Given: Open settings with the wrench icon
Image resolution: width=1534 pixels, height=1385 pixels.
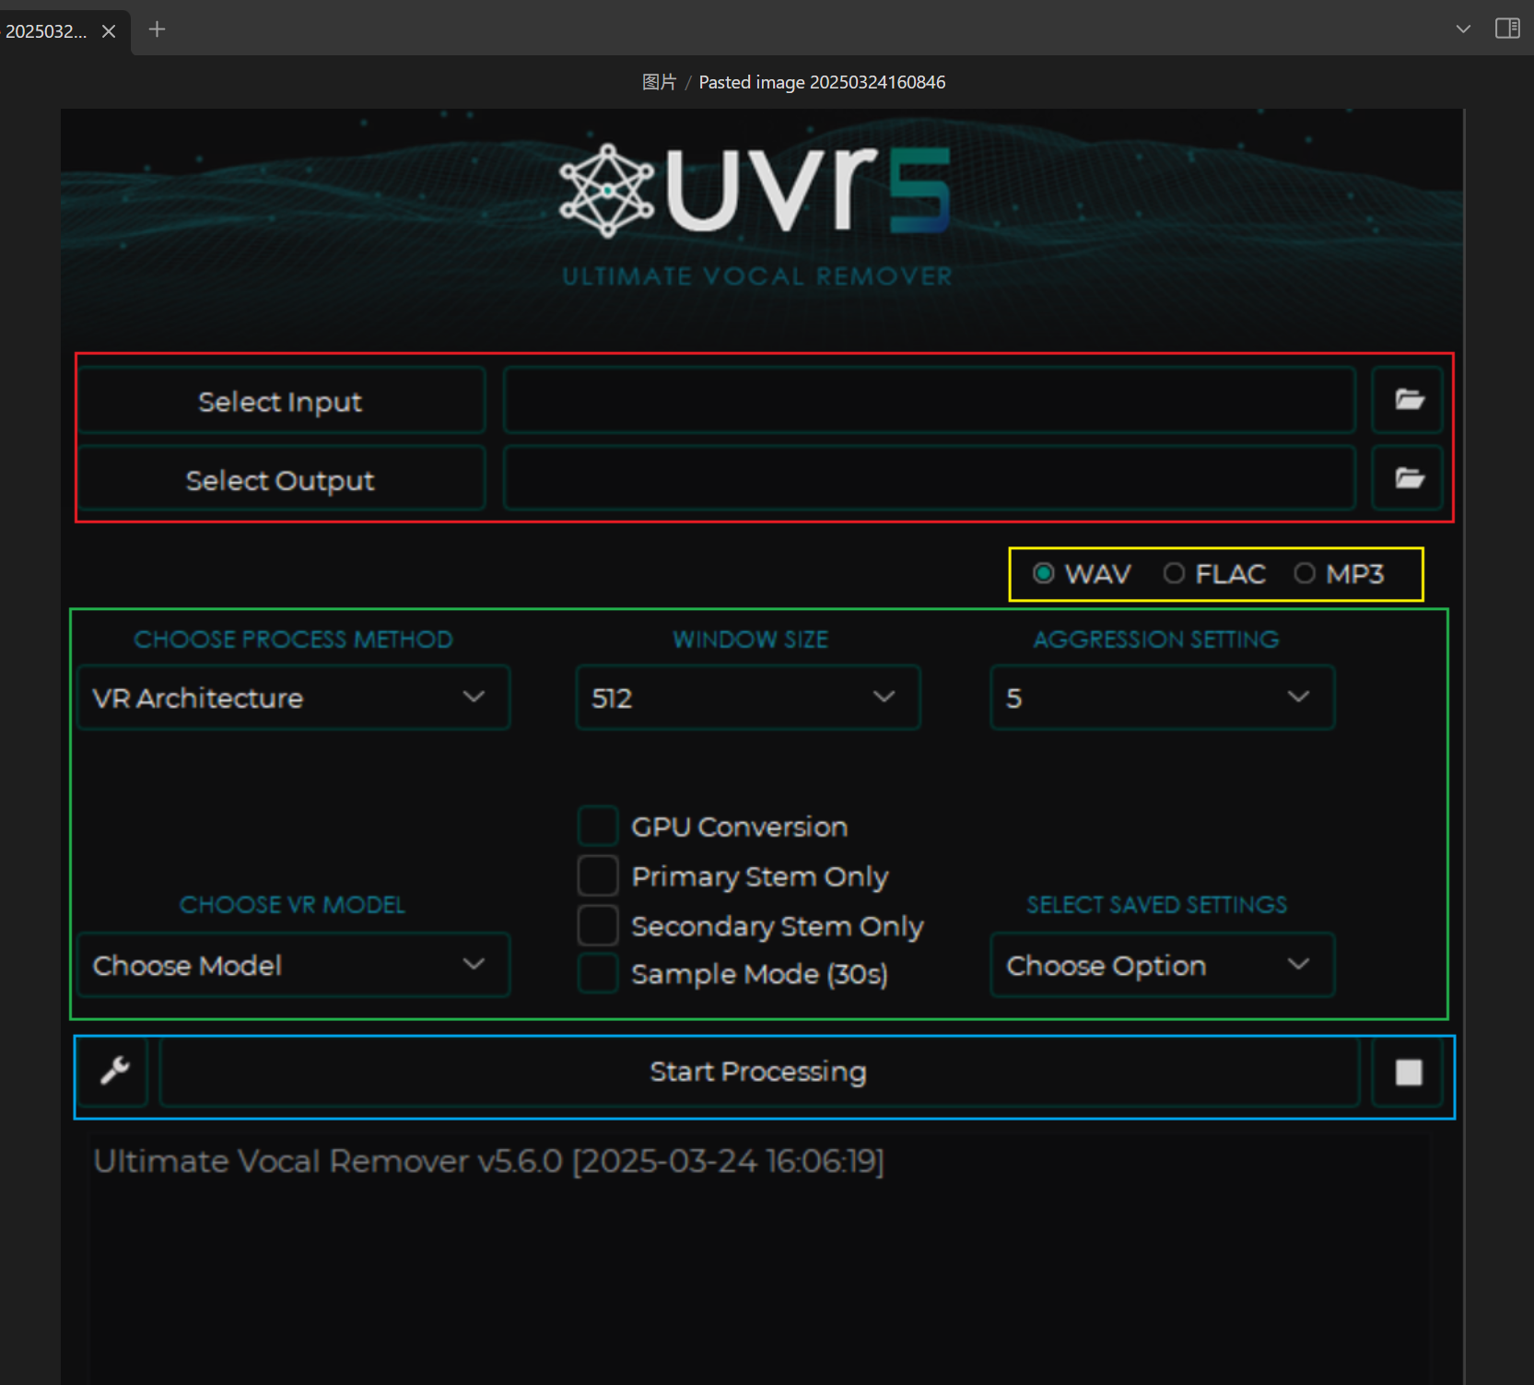Looking at the screenshot, I should coord(114,1071).
